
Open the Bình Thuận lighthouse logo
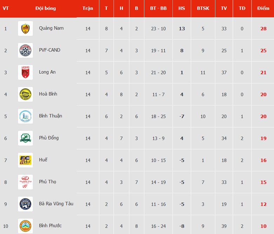25,116
